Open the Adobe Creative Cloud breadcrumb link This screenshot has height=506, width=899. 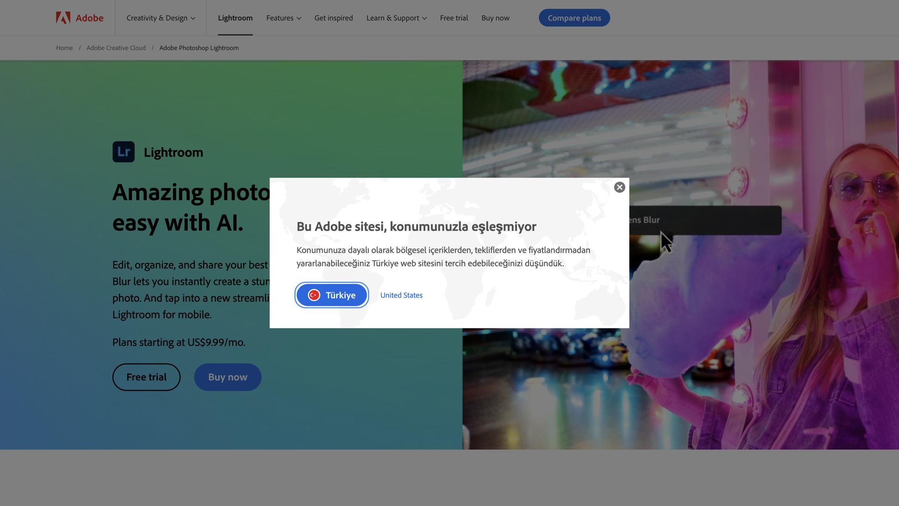coord(116,48)
